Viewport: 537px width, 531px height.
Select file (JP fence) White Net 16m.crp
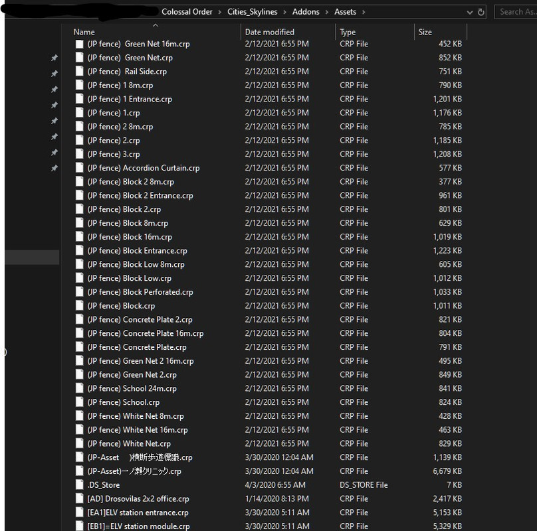pos(138,429)
